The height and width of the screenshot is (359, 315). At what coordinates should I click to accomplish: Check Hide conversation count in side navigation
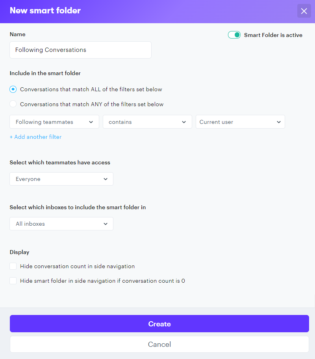(13, 266)
